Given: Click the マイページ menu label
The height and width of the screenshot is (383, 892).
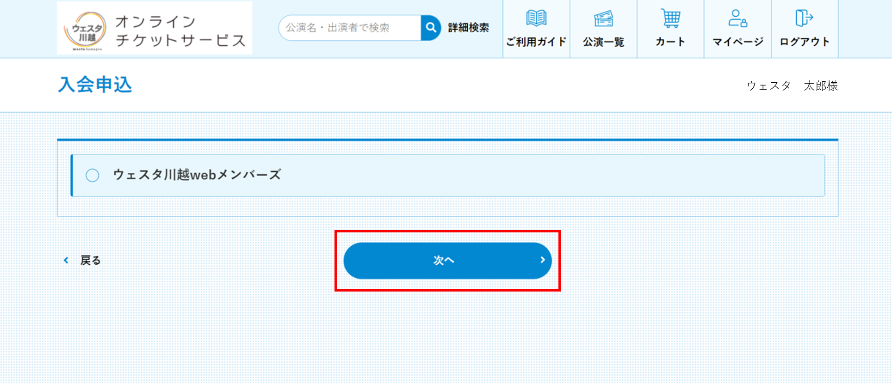Looking at the screenshot, I should coord(737,42).
